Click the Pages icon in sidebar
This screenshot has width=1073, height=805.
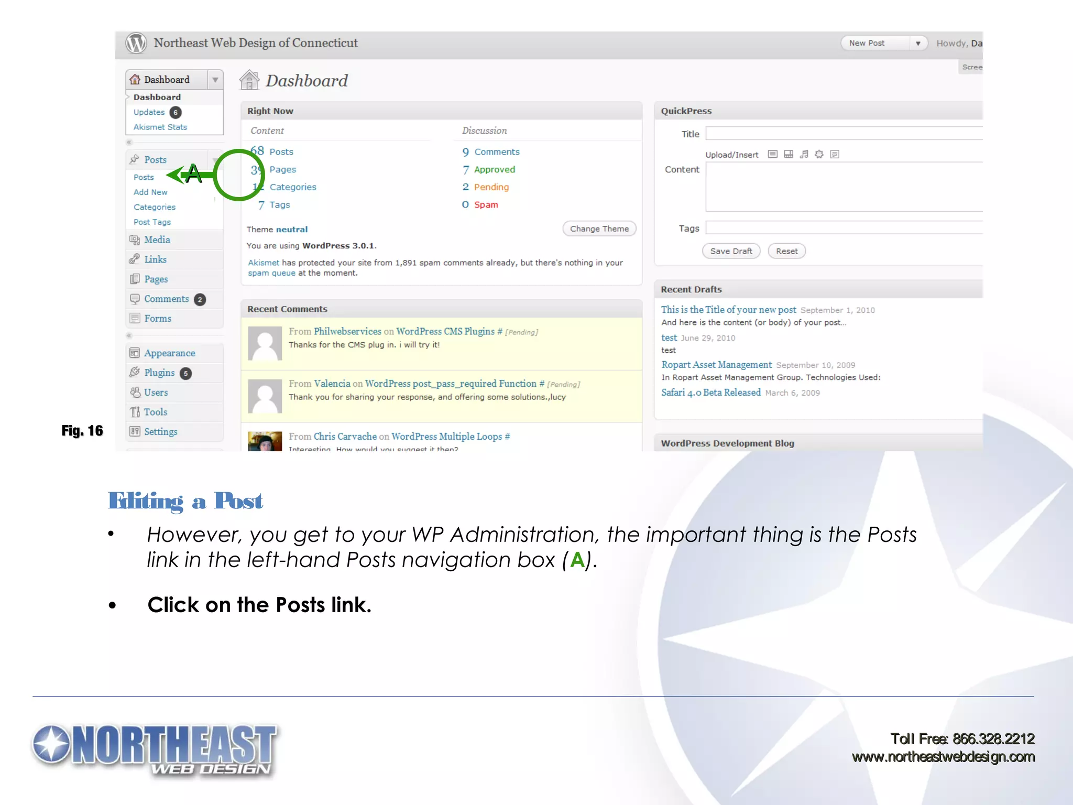[135, 279]
